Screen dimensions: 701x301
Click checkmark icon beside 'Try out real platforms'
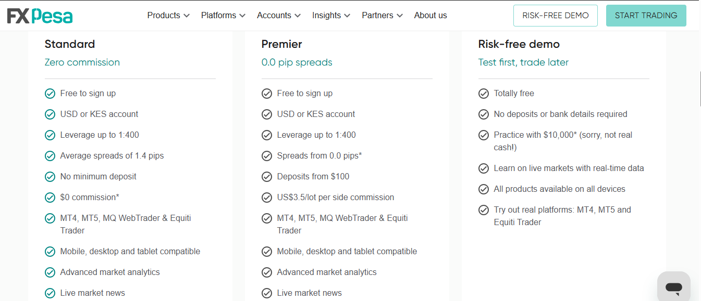coord(484,210)
